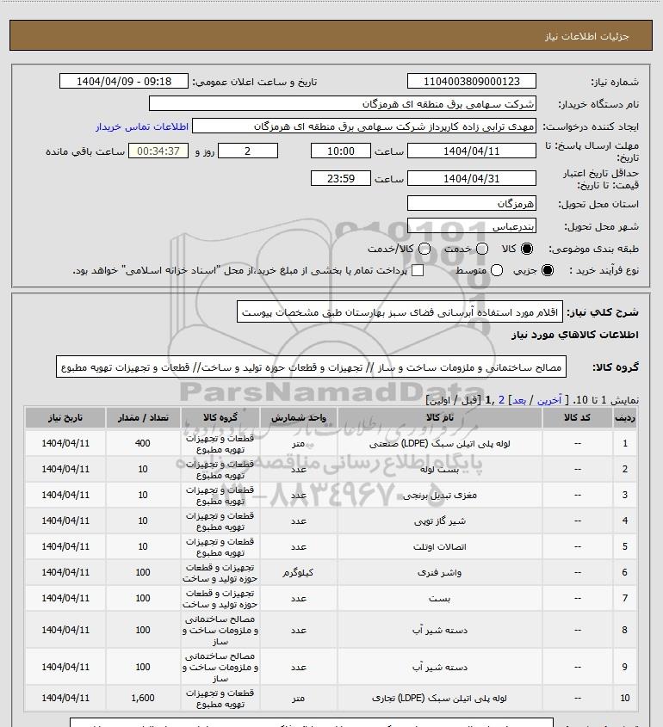Click the تاریخ نیاز column header
Viewport: 663px width, 727px height.
(65, 417)
